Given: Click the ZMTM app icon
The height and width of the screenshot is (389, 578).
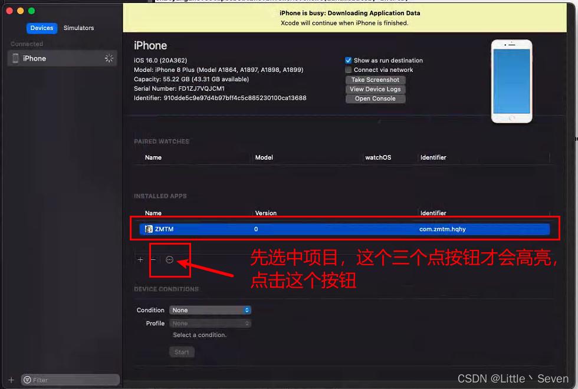Looking at the screenshot, I should (149, 229).
